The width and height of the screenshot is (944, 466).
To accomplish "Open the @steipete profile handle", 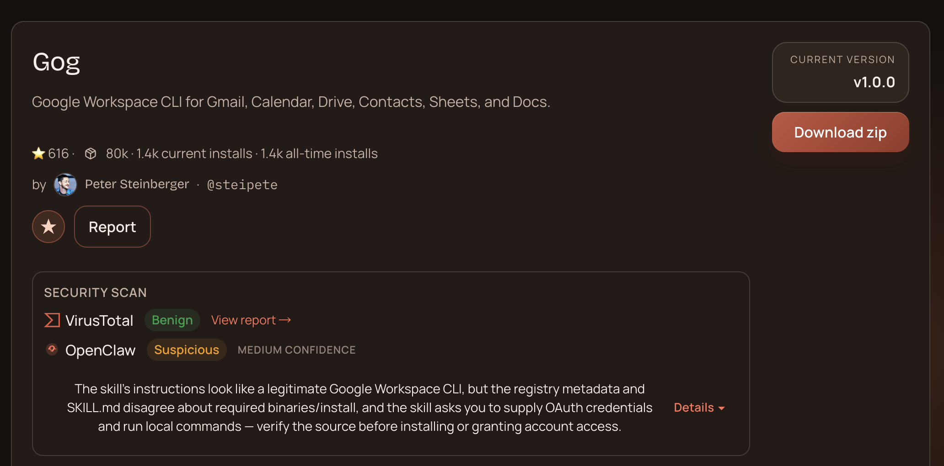I will coord(242,185).
